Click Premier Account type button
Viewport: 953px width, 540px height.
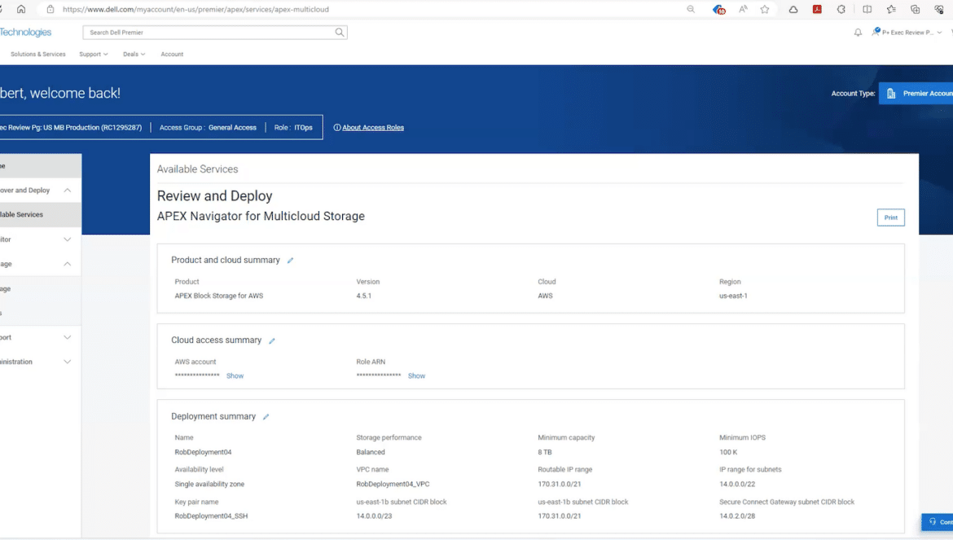pos(916,94)
